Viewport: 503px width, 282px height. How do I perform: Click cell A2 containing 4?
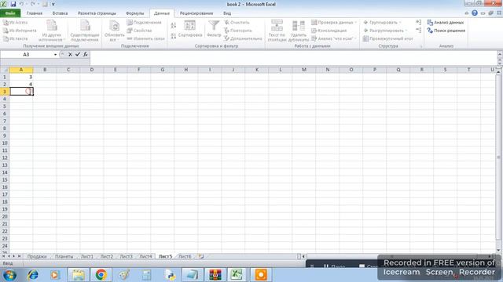21,84
